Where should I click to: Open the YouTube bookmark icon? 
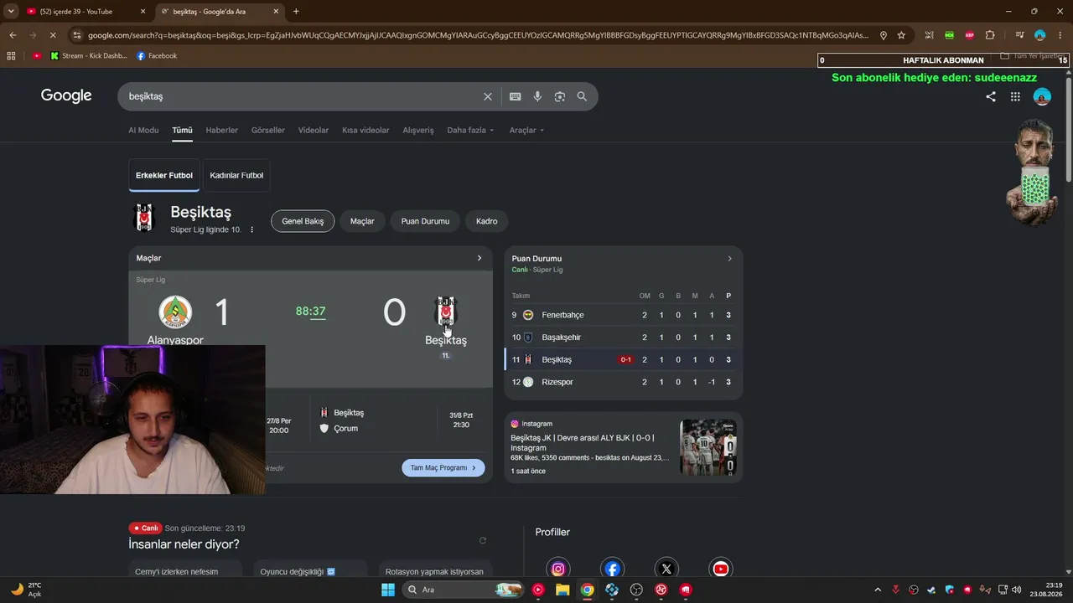37,56
